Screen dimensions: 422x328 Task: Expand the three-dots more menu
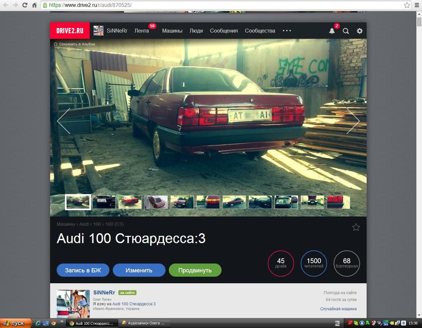pos(287,31)
